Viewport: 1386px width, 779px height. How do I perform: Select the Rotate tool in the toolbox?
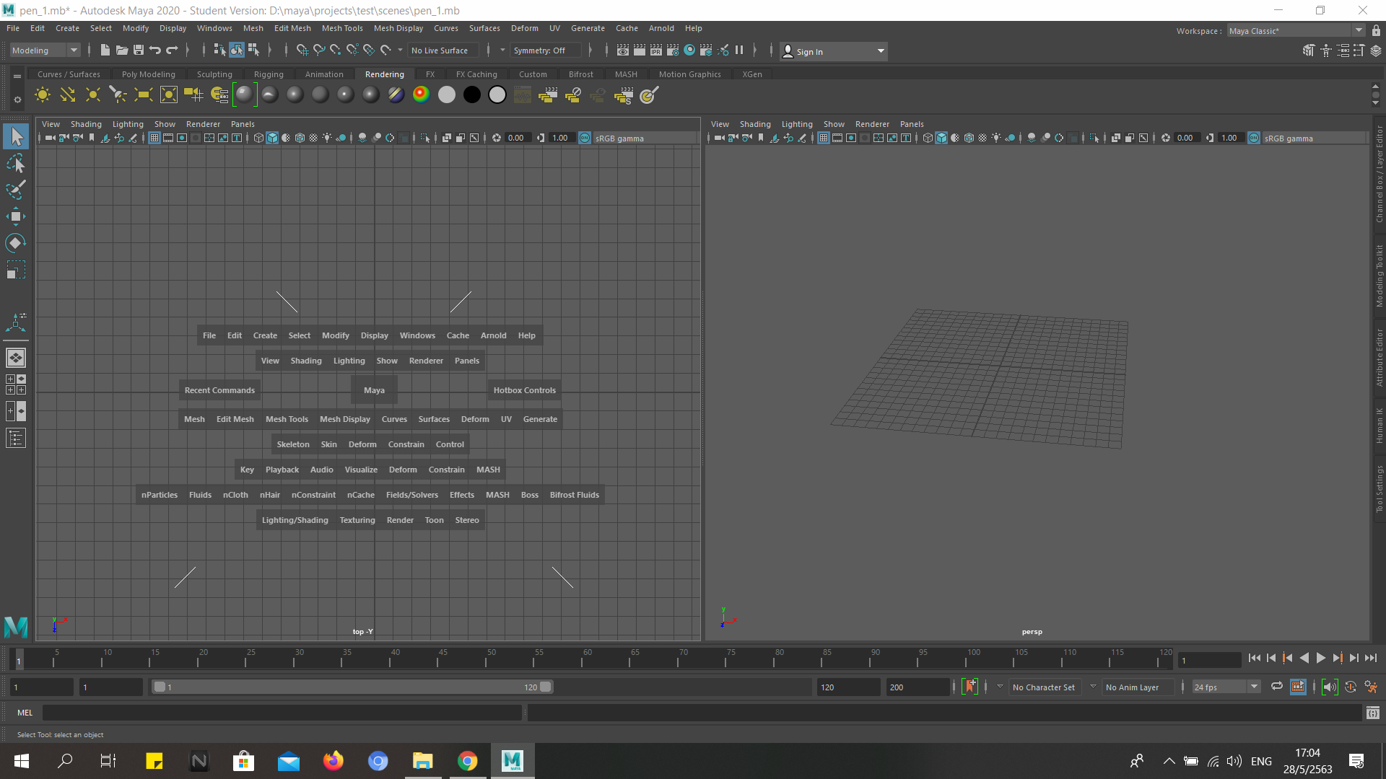[x=16, y=243]
